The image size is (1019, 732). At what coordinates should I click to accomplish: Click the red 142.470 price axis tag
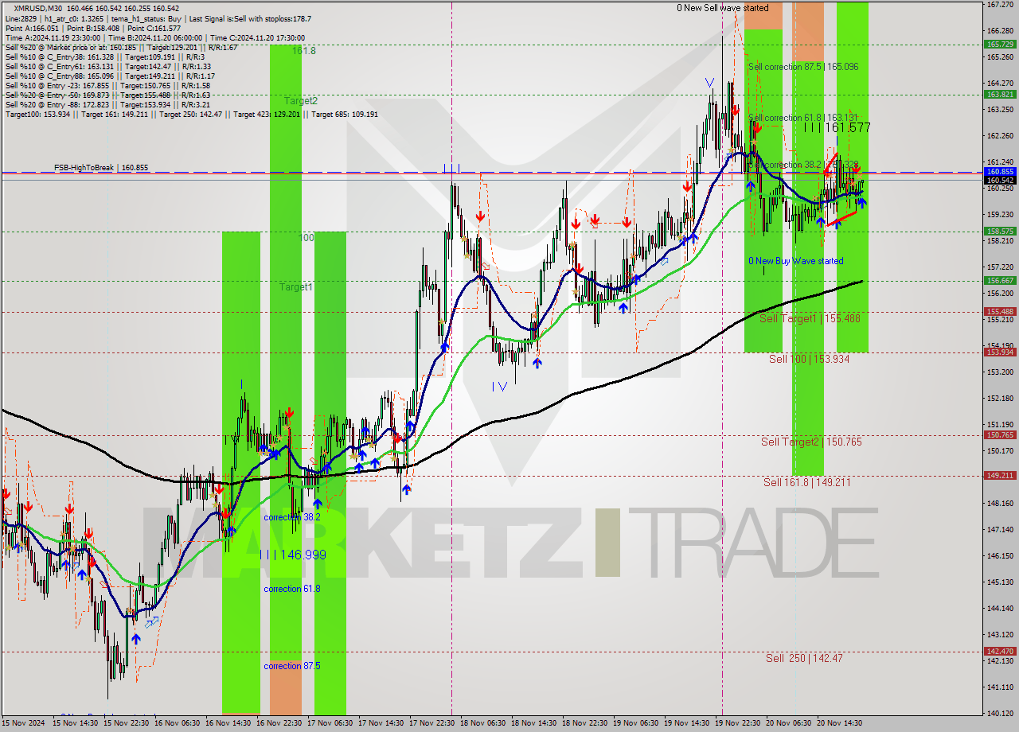[x=1000, y=652]
